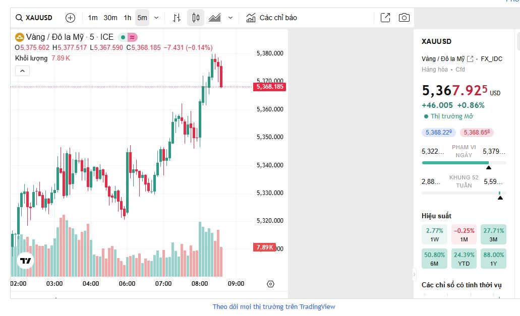Viewport: 520px width, 316px height.
Task: Click the 52-week range slider bar
Action: [464, 193]
